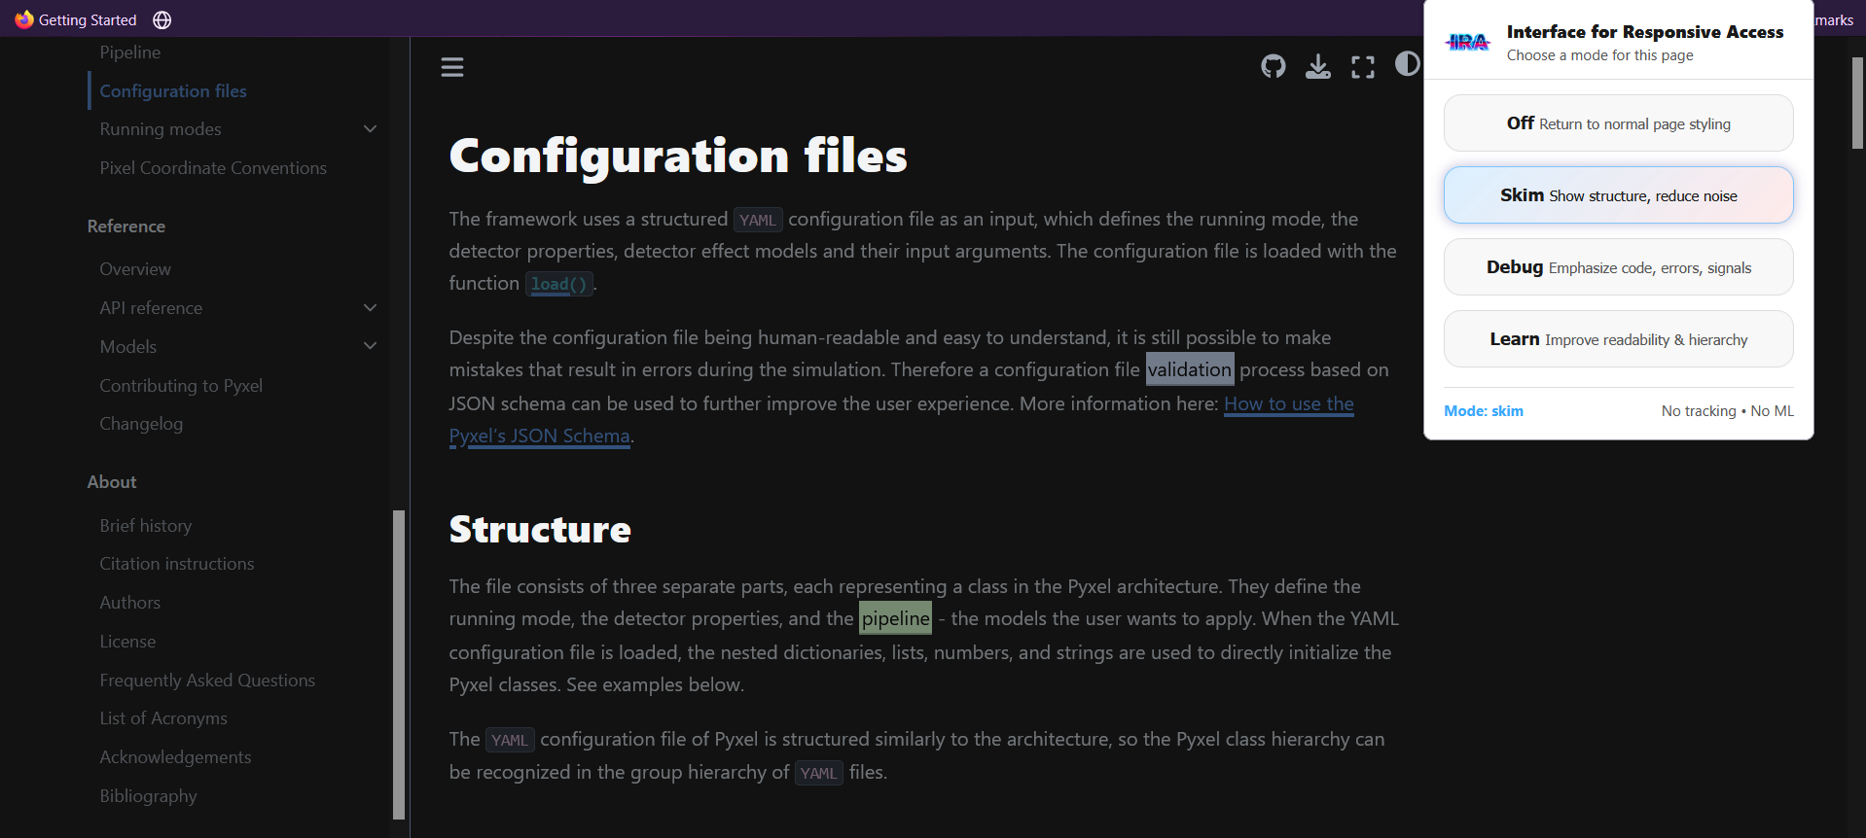Viewport: 1866px width, 838px height.
Task: Expand the Models sidebar section
Action: pos(370,346)
